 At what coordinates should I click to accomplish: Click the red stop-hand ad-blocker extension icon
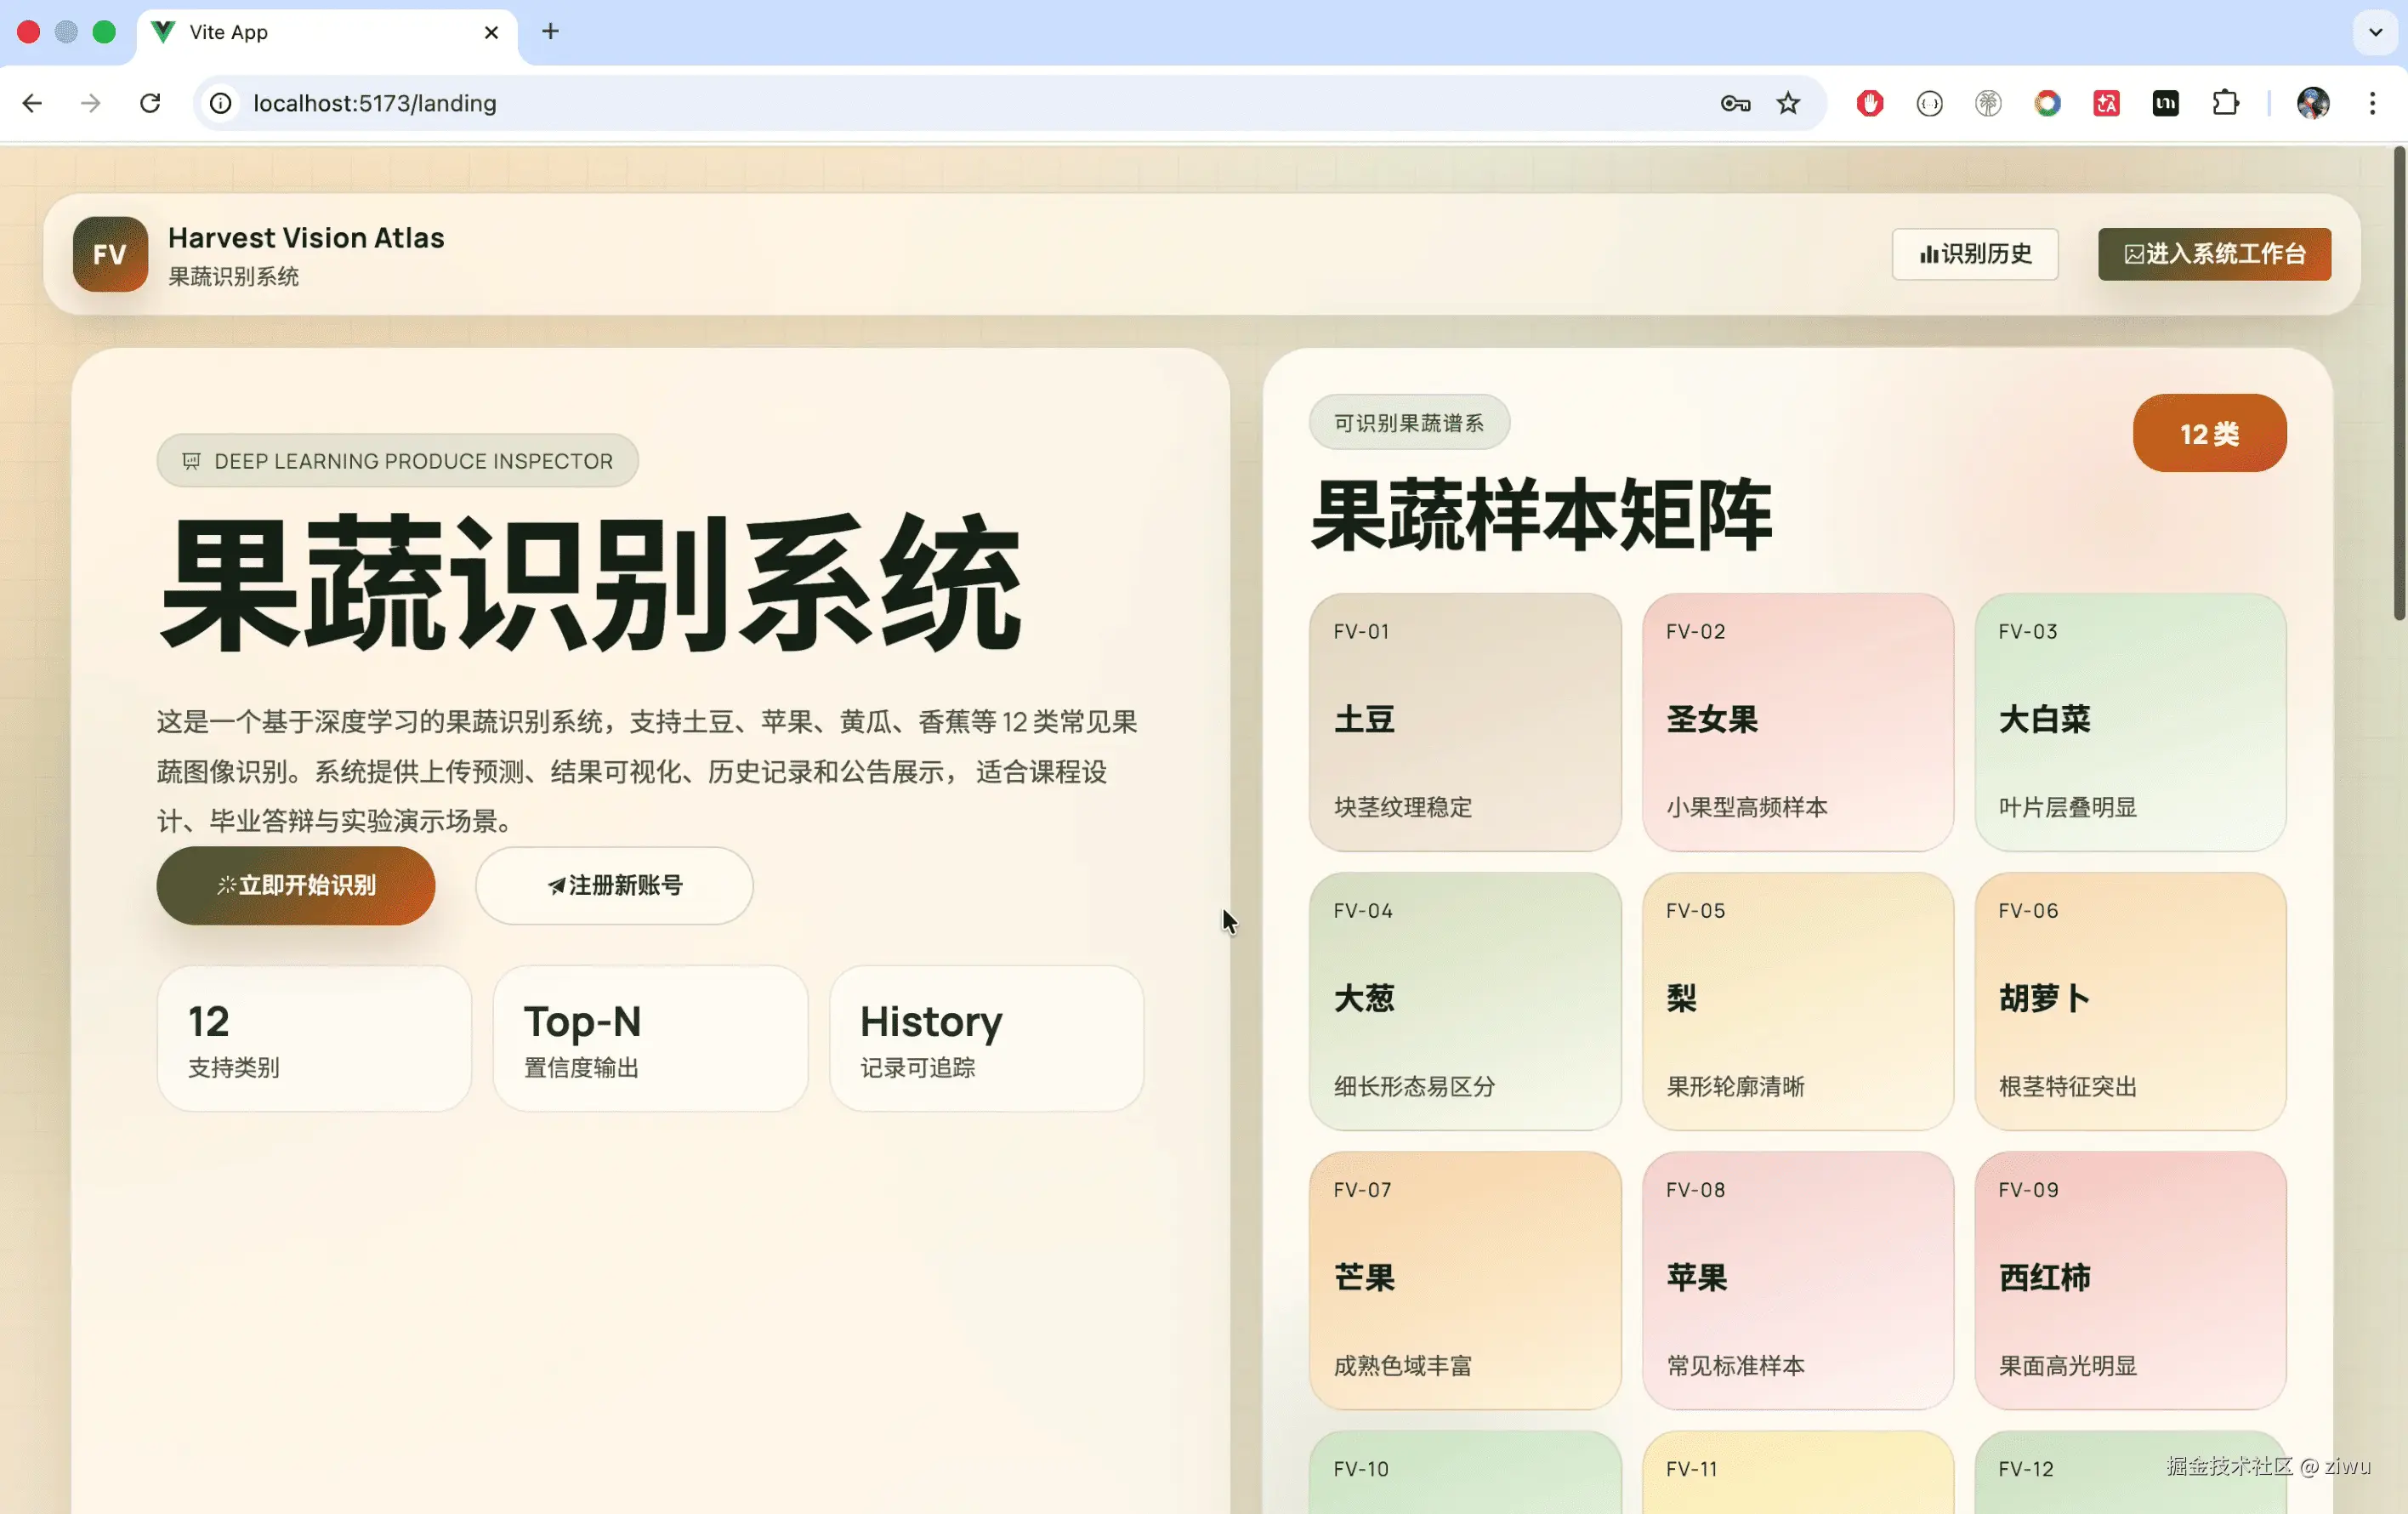[1869, 103]
